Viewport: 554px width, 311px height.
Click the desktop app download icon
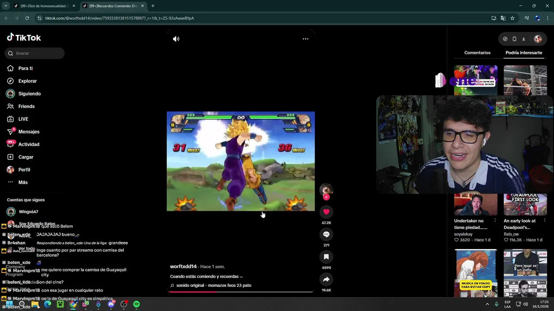tap(523, 39)
